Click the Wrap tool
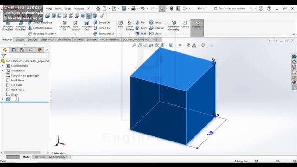 click(155, 22)
